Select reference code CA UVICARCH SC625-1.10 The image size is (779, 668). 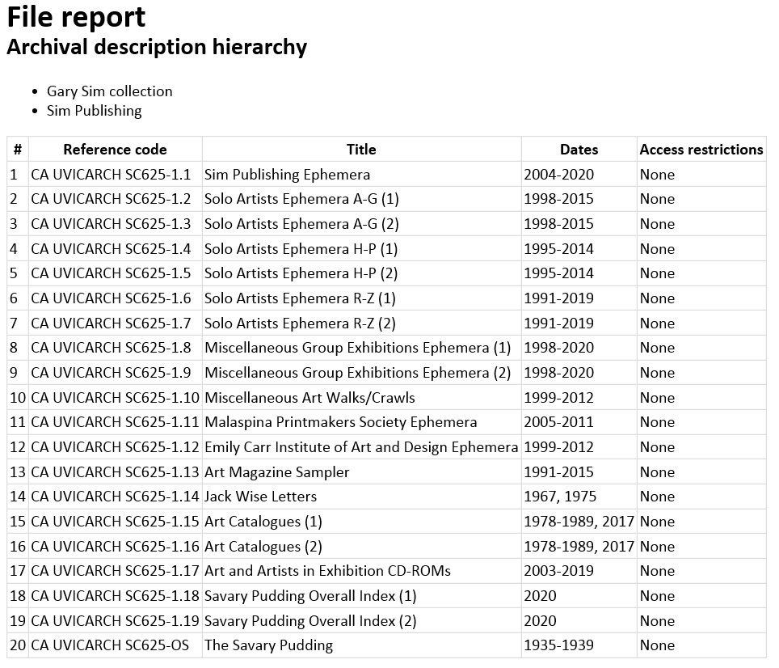point(115,398)
